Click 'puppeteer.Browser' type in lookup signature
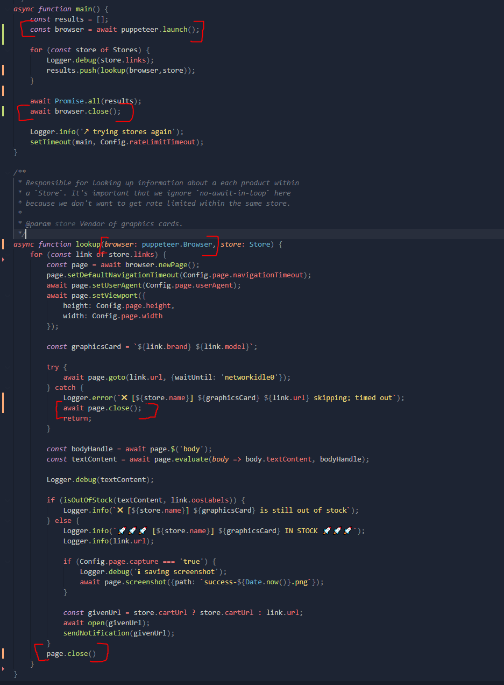The image size is (504, 685). (177, 244)
